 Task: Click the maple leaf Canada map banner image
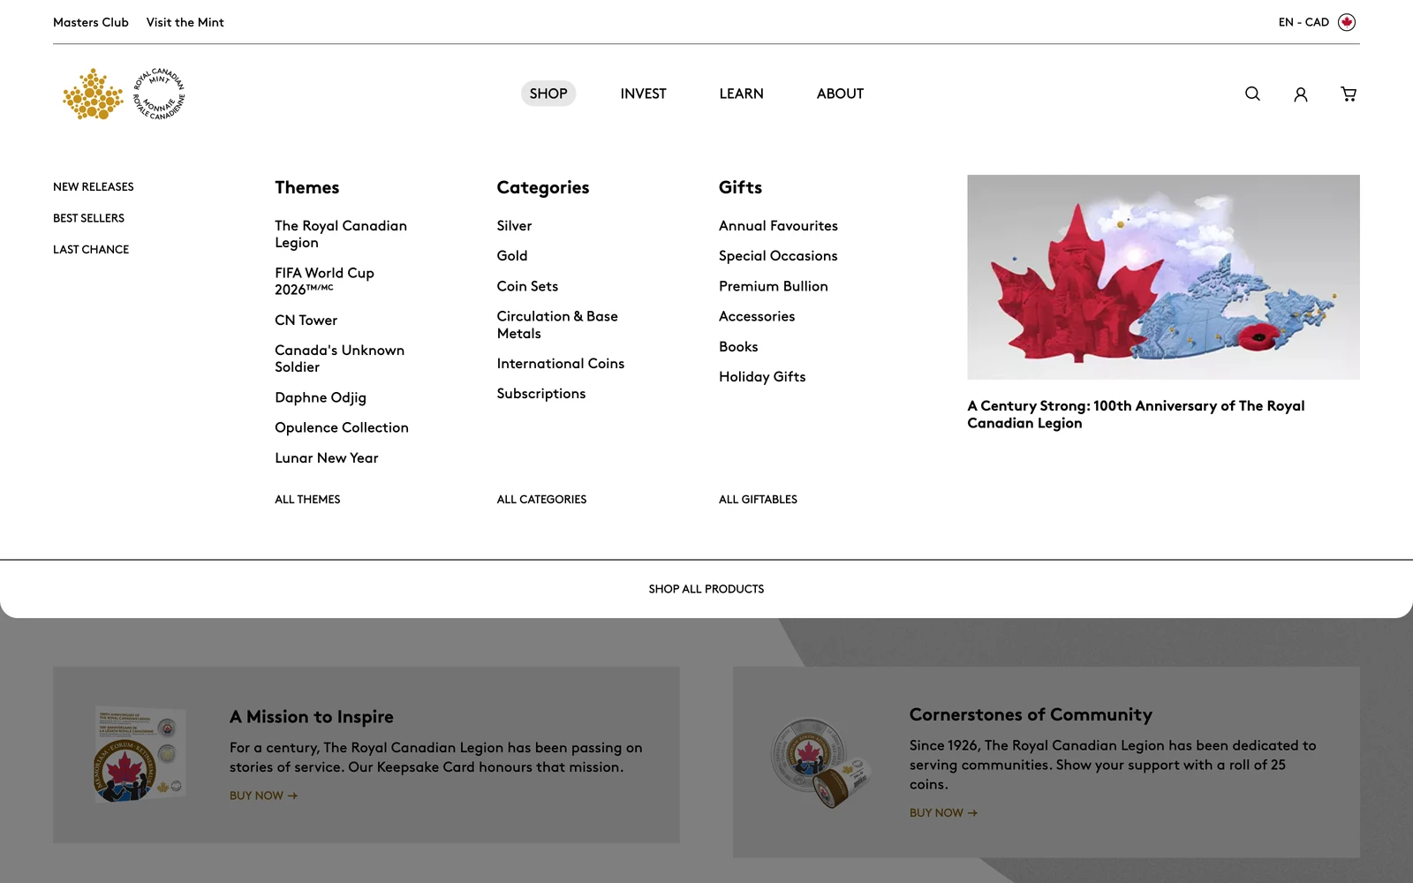pos(1163,277)
